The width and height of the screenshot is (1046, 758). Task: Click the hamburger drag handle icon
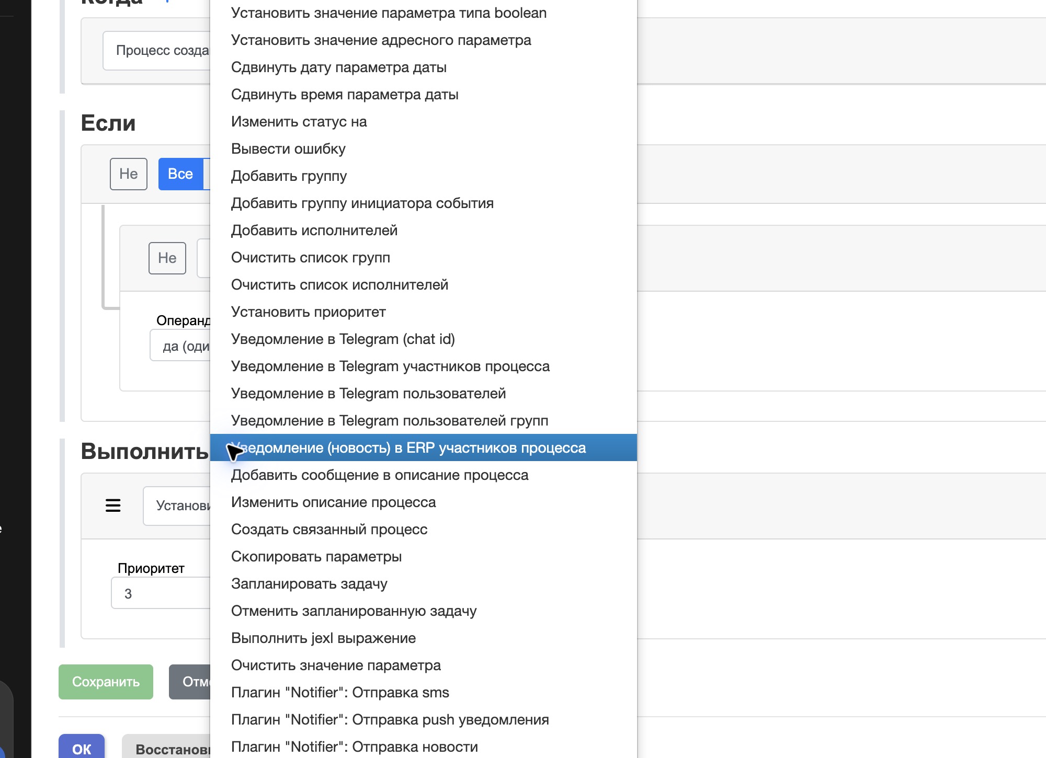[x=113, y=506]
